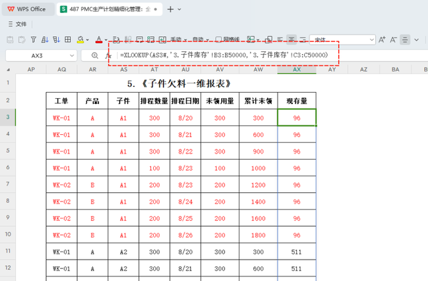Toggle center horizontal alignment
Screen dimensions: 428x281
tap(292, 40)
